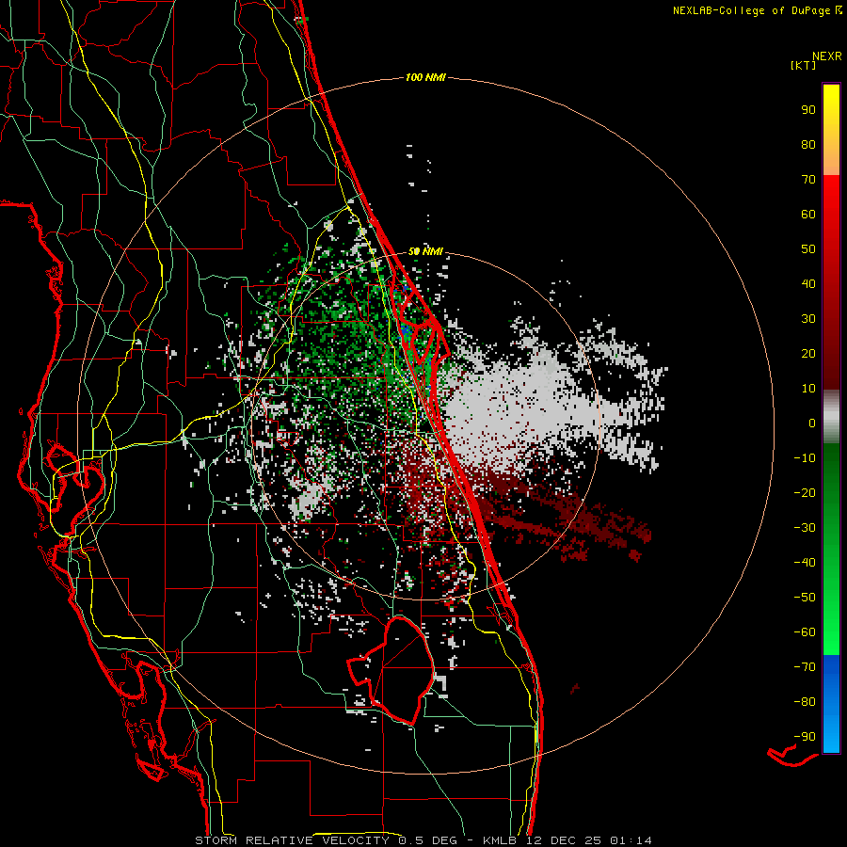
Task: Click the NEXR label above the color scale
Action: point(826,56)
